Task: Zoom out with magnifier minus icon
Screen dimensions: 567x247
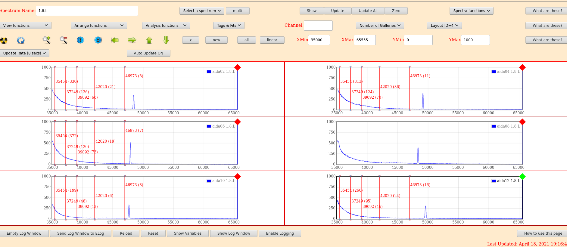Action: coord(64,40)
